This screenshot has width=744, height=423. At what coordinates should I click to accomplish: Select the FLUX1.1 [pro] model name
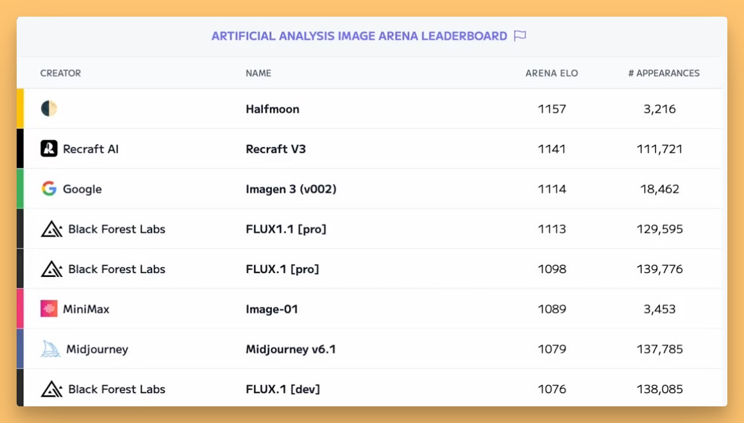click(286, 229)
